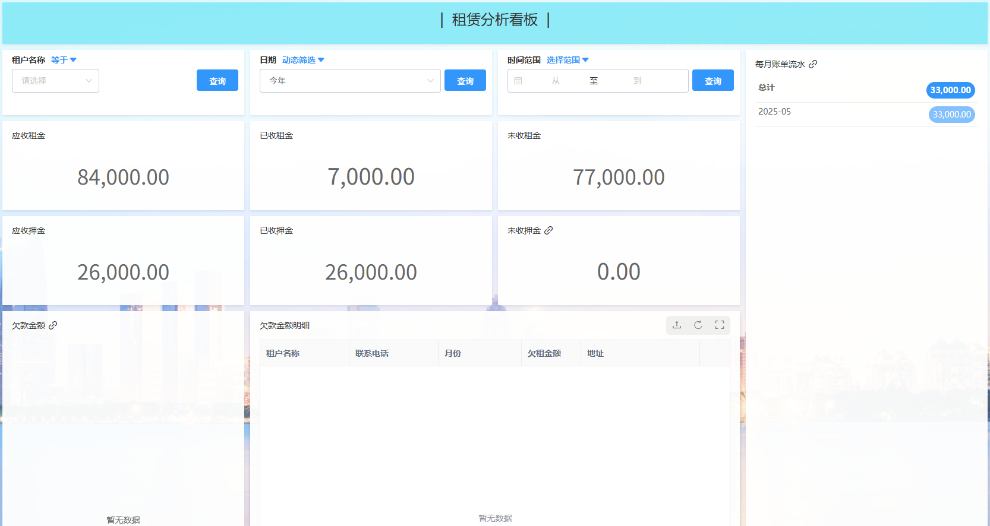Image resolution: width=990 pixels, height=526 pixels.
Task: Click the 欠租金额 column header
Action: click(x=544, y=353)
